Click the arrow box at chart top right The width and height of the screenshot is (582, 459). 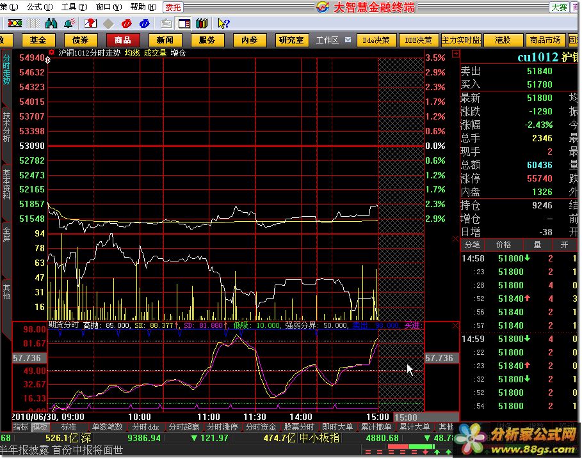455,54
